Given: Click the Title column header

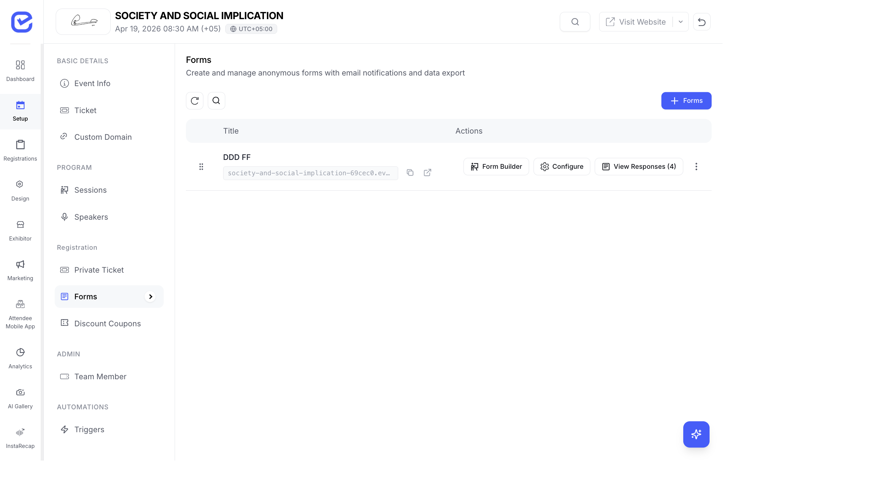Looking at the screenshot, I should pyautogui.click(x=231, y=131).
